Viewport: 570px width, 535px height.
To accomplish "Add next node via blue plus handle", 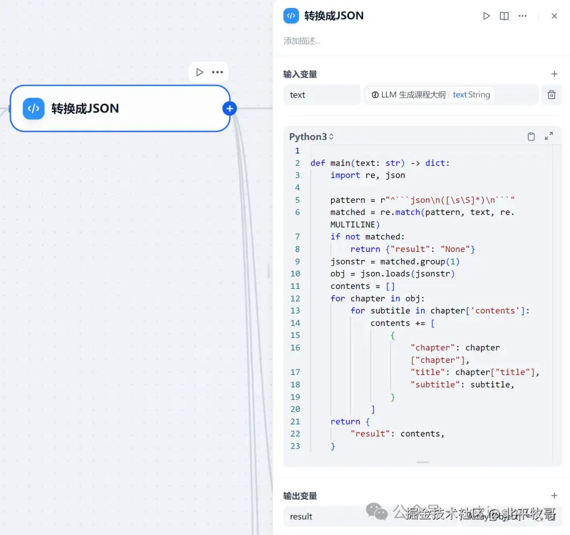I will coord(230,108).
